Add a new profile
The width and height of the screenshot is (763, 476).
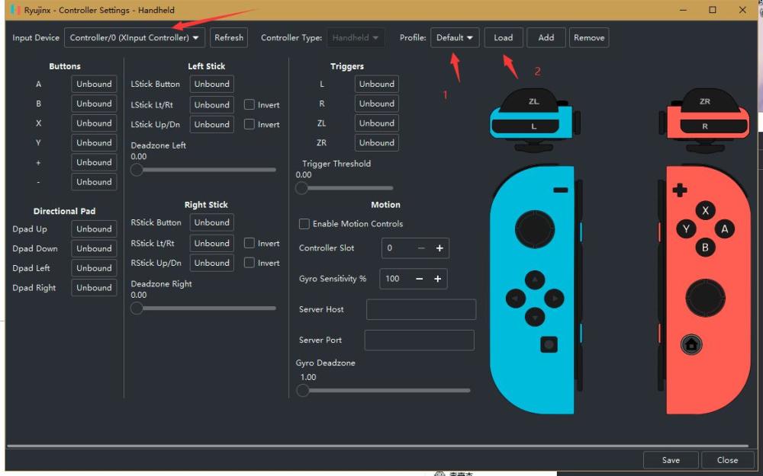[546, 37]
